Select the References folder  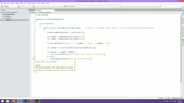pyautogui.click(x=8, y=16)
